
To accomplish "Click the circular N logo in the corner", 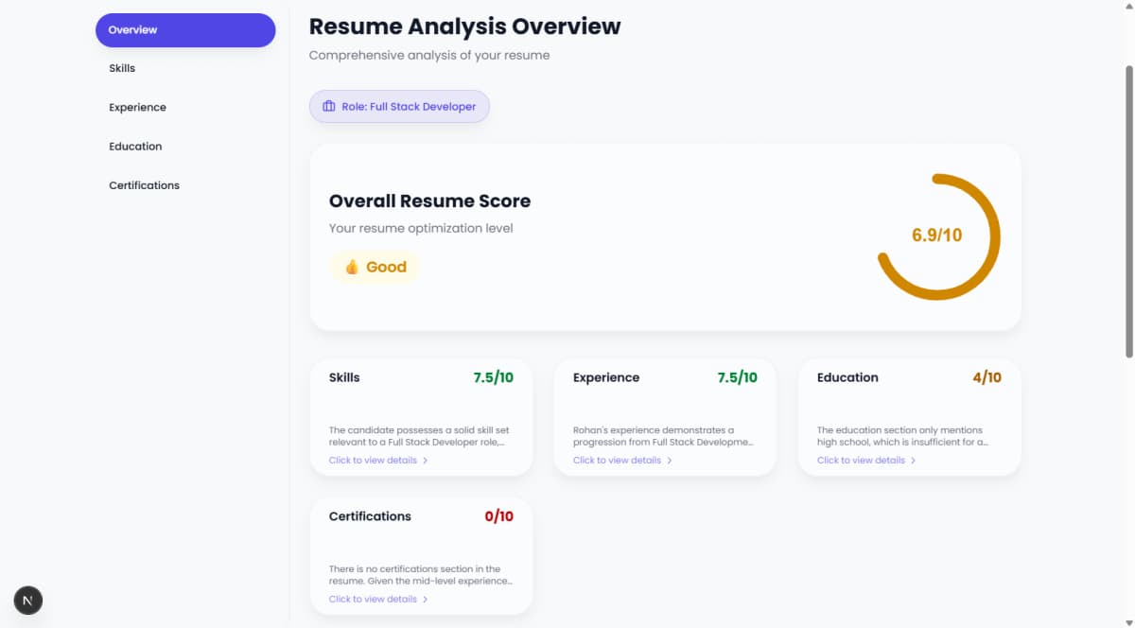I will pyautogui.click(x=27, y=601).
